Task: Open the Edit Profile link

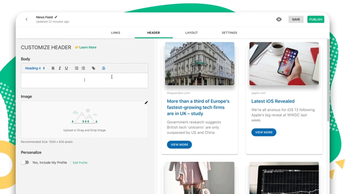Action: (x=80, y=163)
